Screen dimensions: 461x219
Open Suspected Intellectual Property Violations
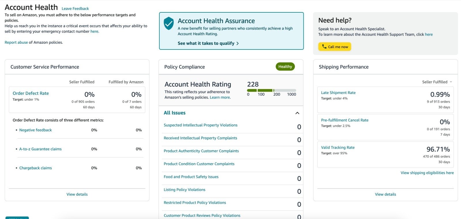click(201, 125)
